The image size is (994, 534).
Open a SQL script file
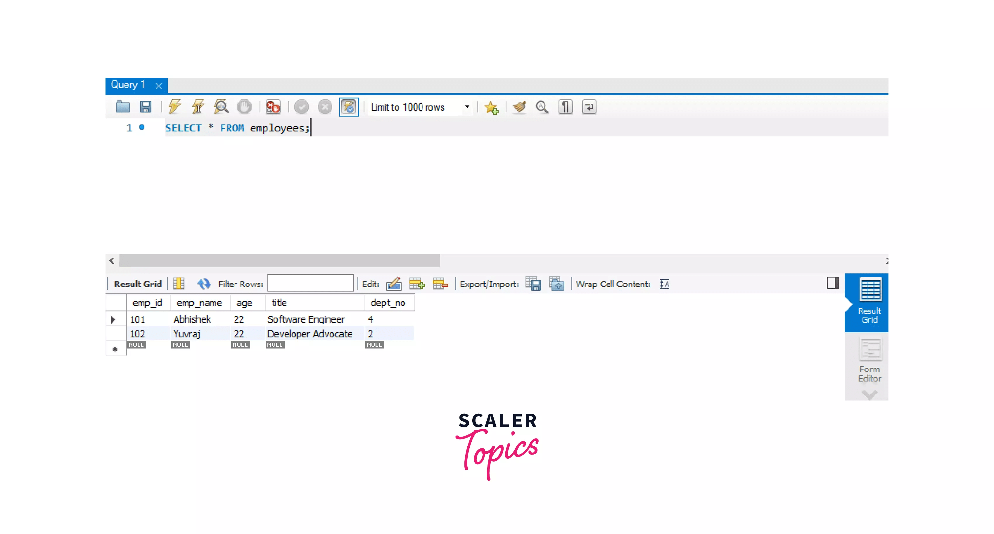[123, 107]
